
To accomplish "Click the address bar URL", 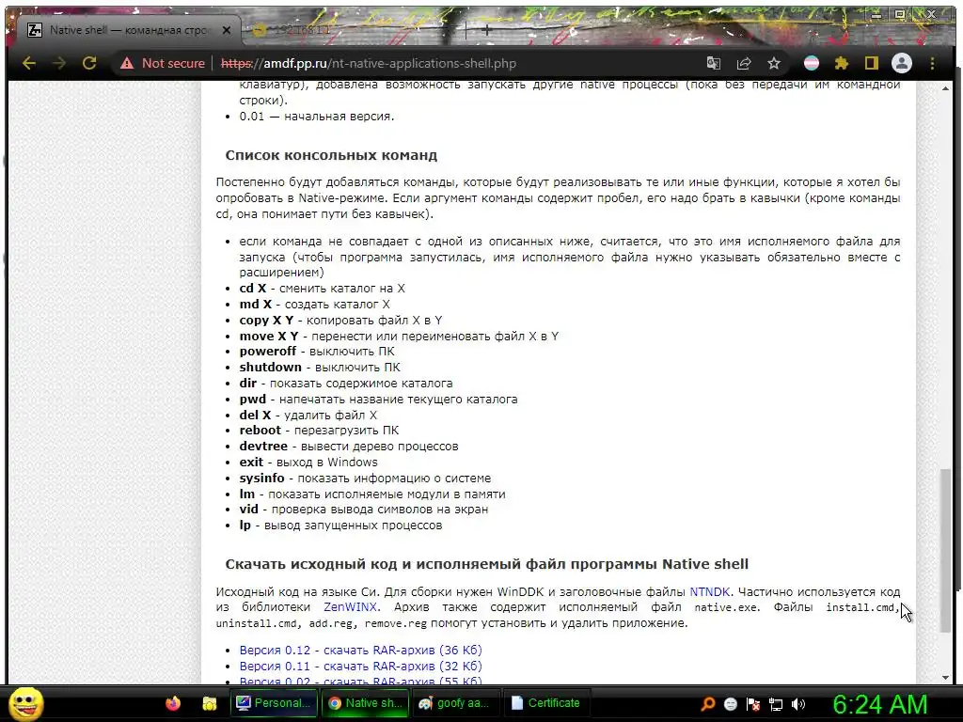I will 369,63.
